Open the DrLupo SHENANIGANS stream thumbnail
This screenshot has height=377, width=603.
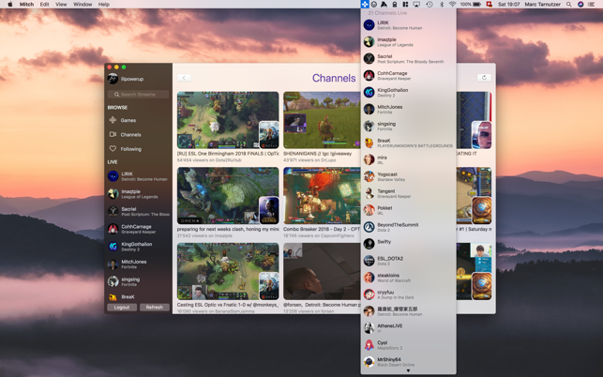tap(322, 120)
